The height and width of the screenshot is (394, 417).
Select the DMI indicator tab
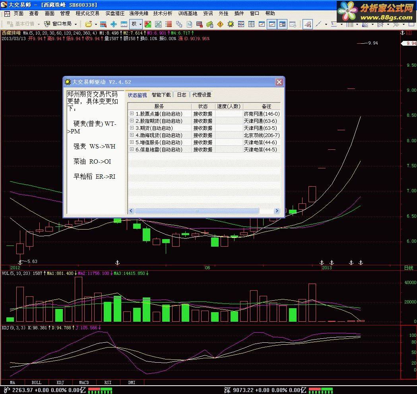132,382
